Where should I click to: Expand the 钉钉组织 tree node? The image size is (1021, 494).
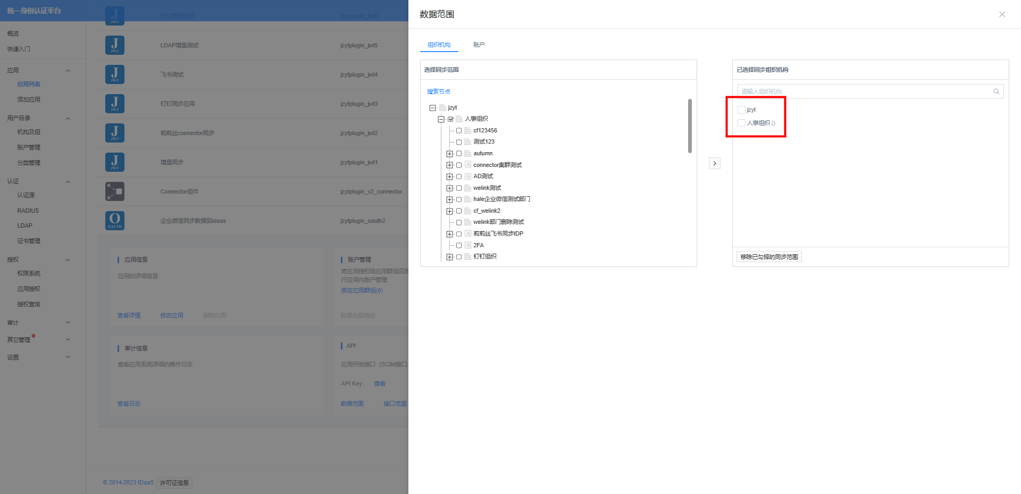pos(450,257)
